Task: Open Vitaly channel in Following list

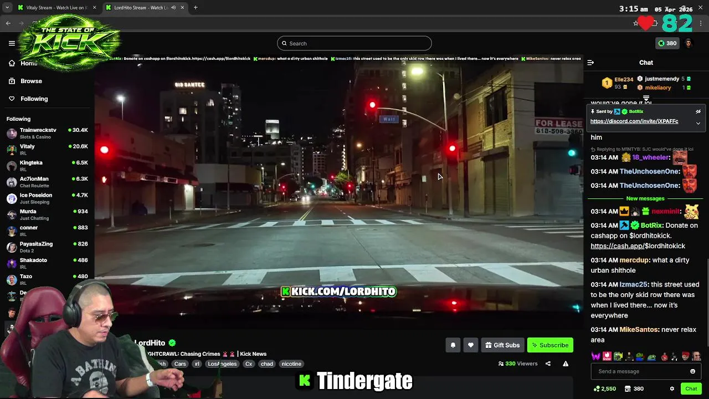Action: coord(47,149)
